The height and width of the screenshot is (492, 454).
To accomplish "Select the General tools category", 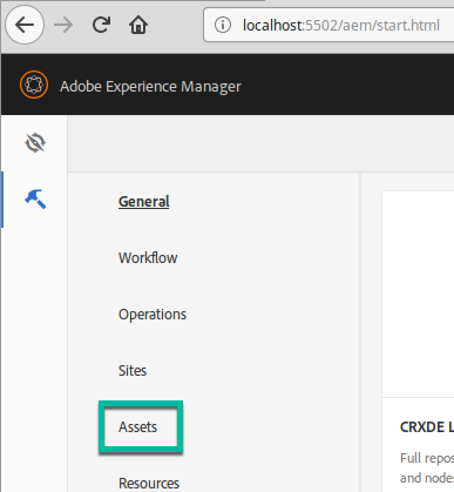I will tap(144, 201).
